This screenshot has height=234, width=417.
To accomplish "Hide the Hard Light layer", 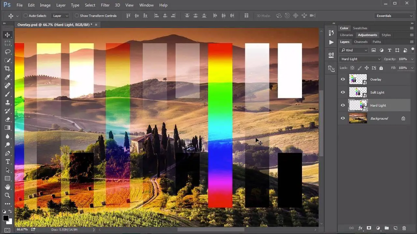I will point(343,105).
